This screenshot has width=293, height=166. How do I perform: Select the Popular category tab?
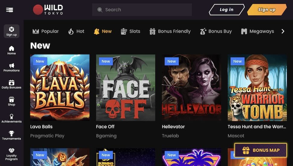coord(46,31)
